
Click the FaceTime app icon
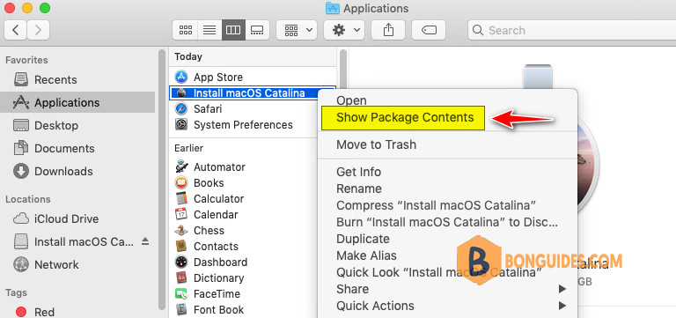[x=181, y=294]
